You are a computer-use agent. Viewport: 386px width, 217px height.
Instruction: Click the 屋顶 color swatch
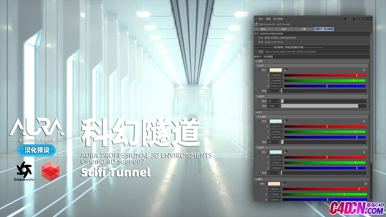pos(274,184)
